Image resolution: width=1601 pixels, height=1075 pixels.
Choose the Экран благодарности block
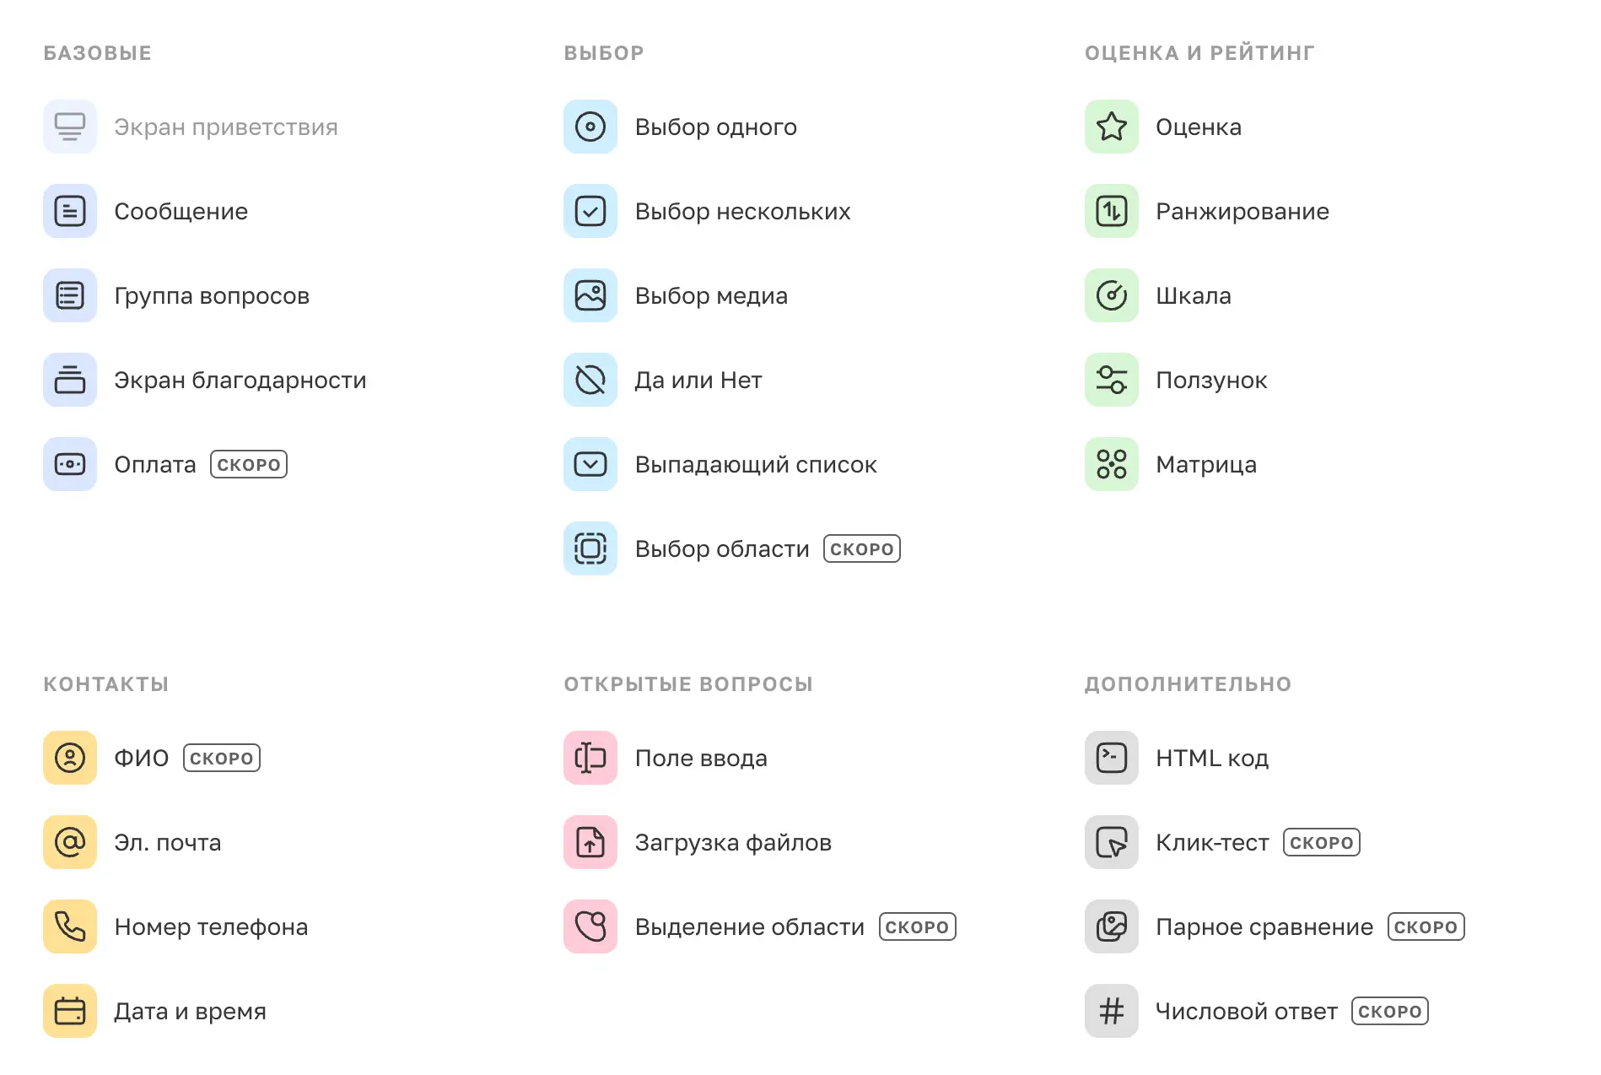240,381
